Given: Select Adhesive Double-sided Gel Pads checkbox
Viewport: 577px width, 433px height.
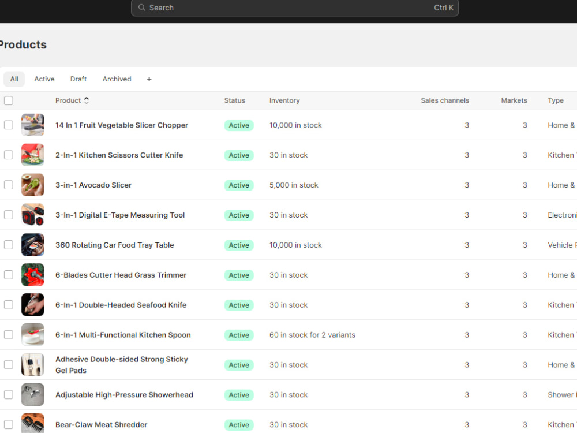Looking at the screenshot, I should tap(9, 364).
